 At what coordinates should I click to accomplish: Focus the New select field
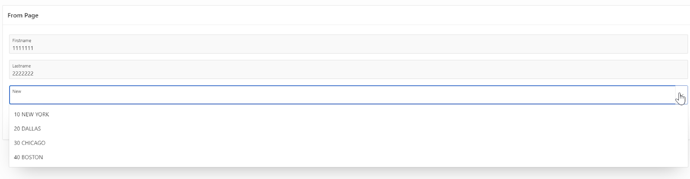click(x=342, y=95)
